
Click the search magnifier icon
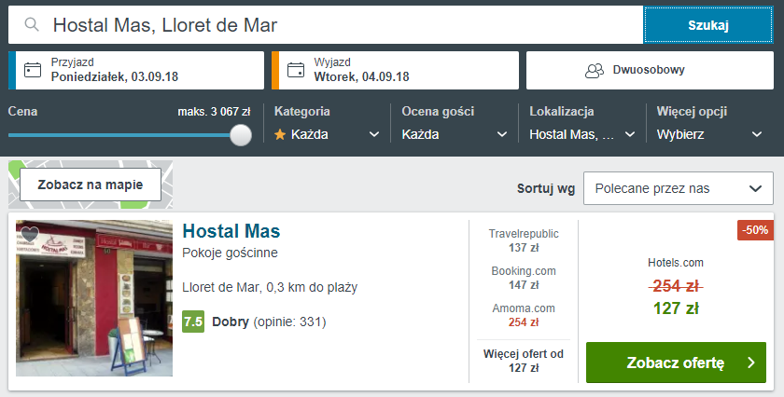click(x=32, y=25)
